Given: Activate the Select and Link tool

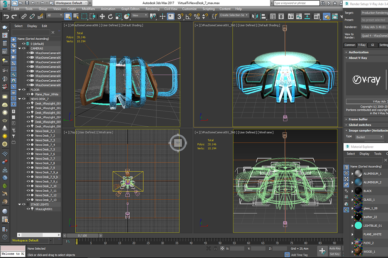Looking at the screenshot, I should [x=24, y=16].
